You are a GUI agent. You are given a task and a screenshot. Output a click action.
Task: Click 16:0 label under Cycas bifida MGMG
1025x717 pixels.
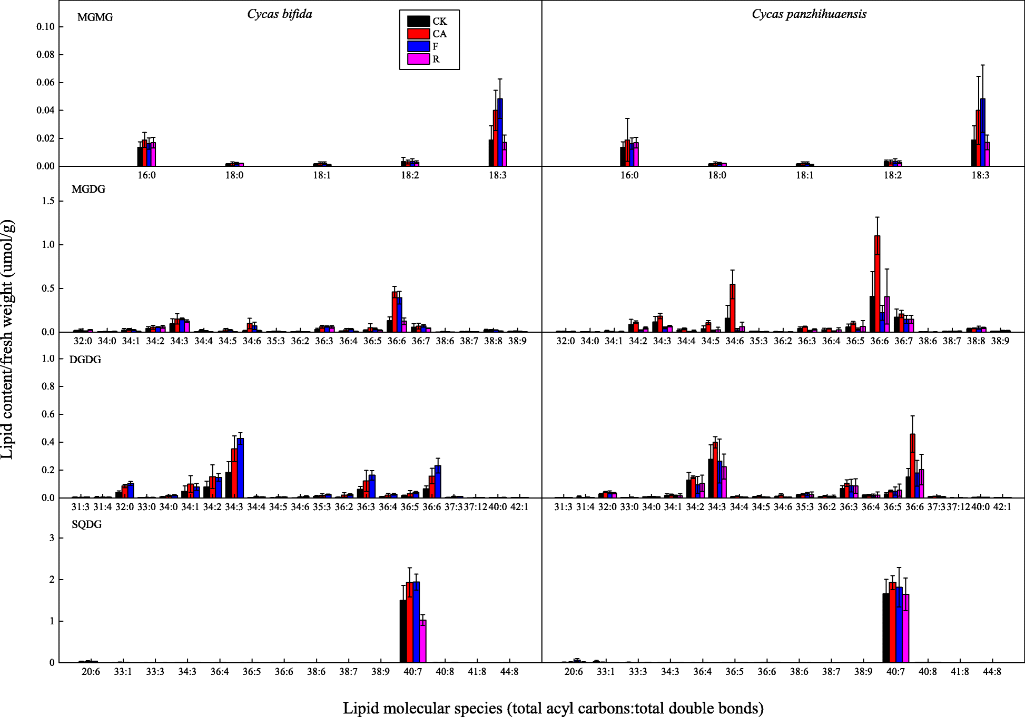[x=147, y=175]
